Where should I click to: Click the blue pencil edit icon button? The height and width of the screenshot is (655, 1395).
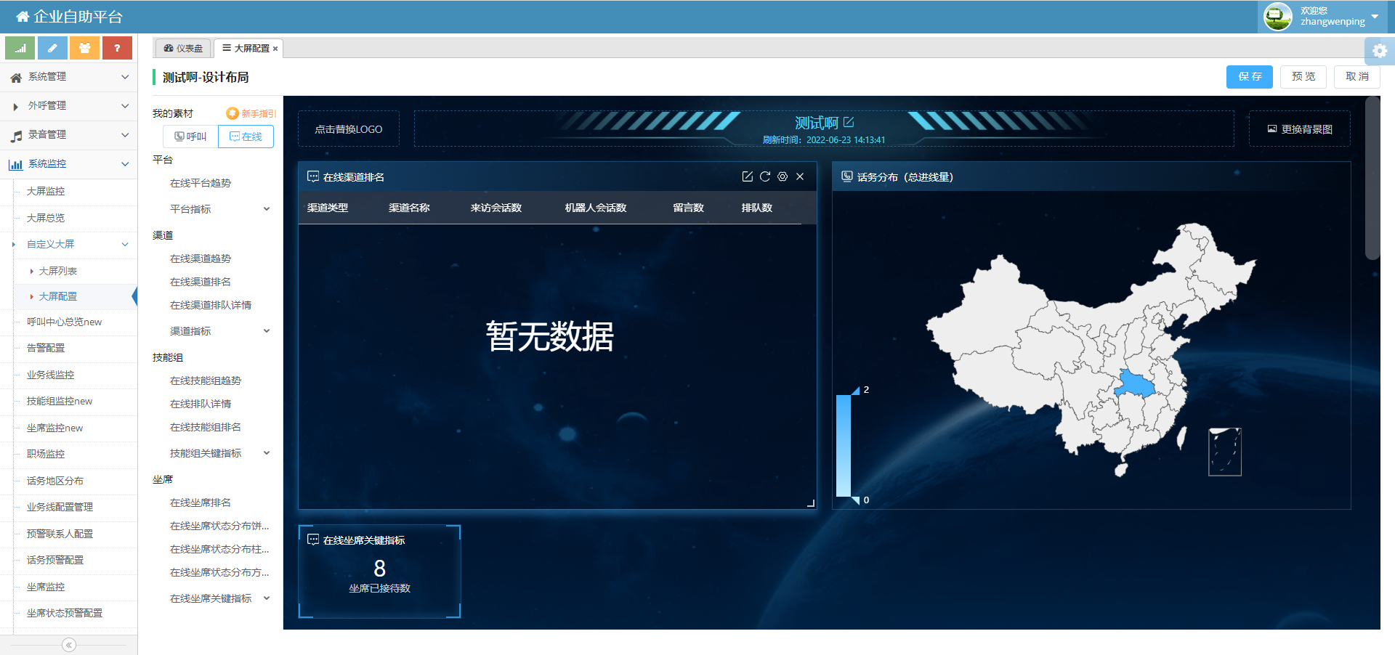[x=52, y=48]
